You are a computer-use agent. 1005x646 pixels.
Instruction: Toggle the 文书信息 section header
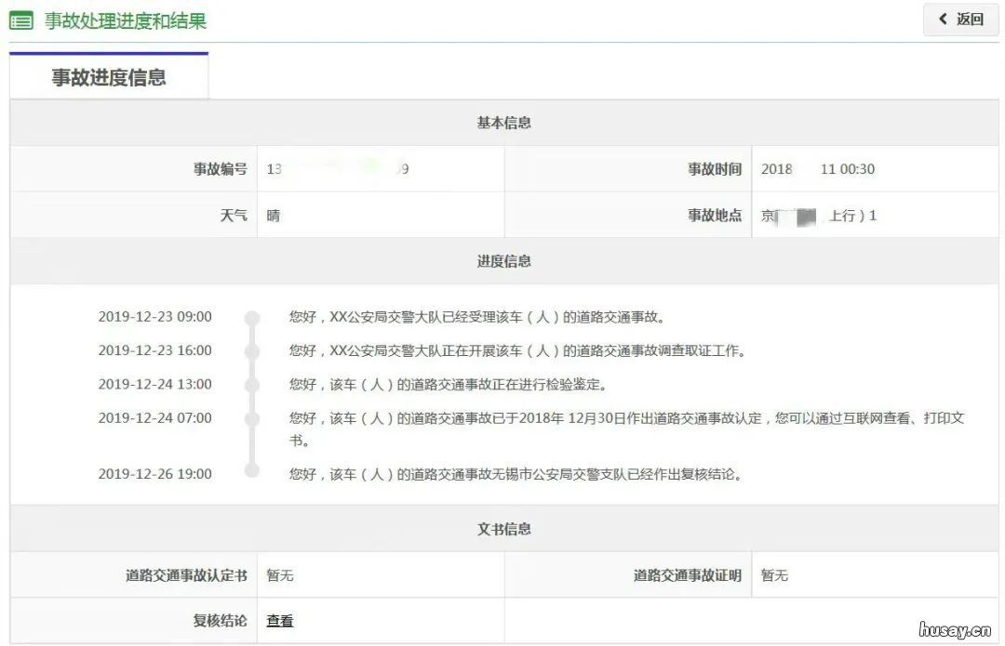(502, 528)
